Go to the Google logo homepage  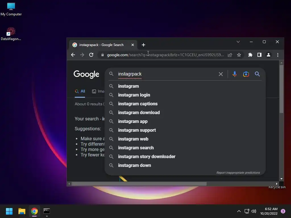[x=86, y=74]
